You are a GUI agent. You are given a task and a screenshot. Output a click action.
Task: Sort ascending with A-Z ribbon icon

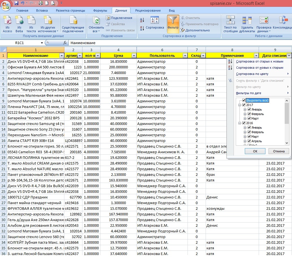coord(142,20)
